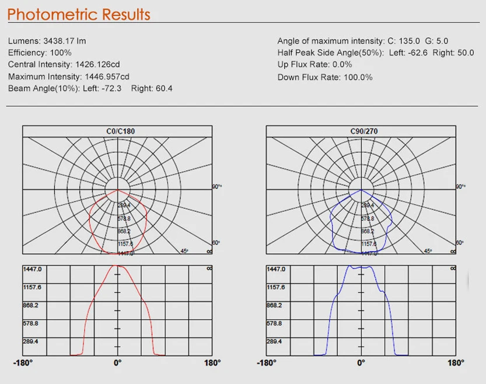Click the 45° label in C90/270 polar
This screenshot has height=384, width=486.
(x=428, y=251)
